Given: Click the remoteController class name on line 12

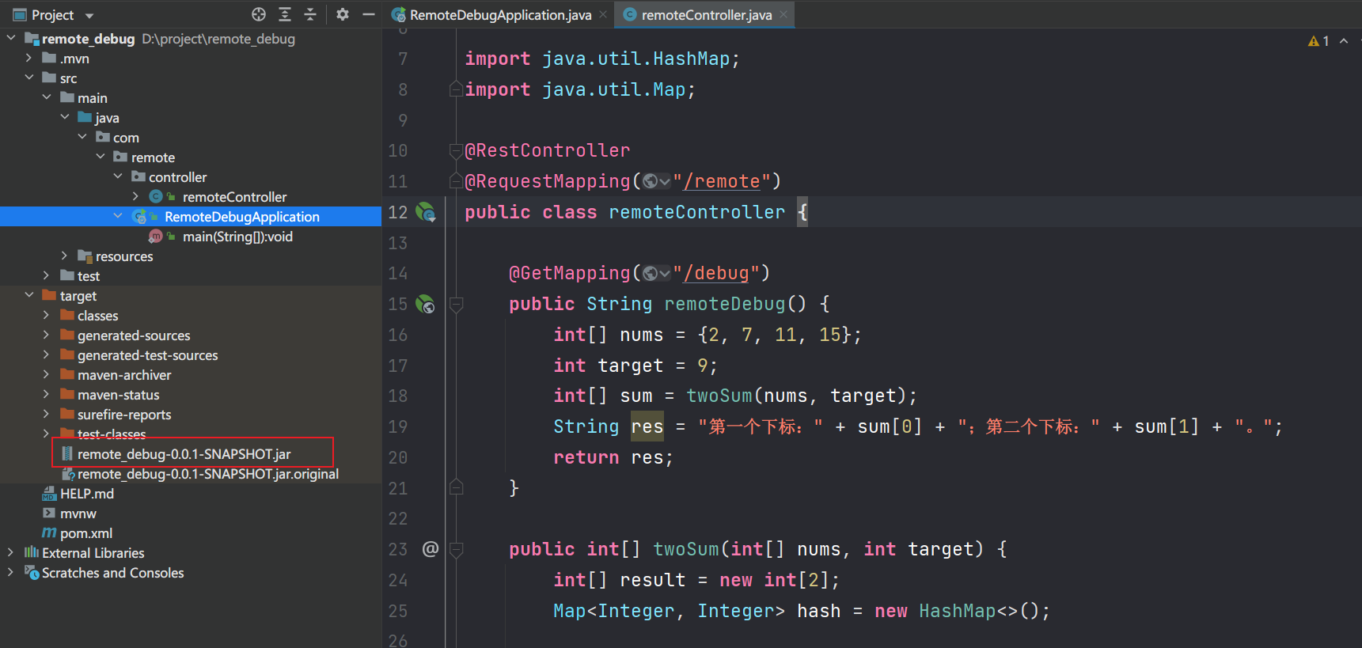Looking at the screenshot, I should [697, 212].
